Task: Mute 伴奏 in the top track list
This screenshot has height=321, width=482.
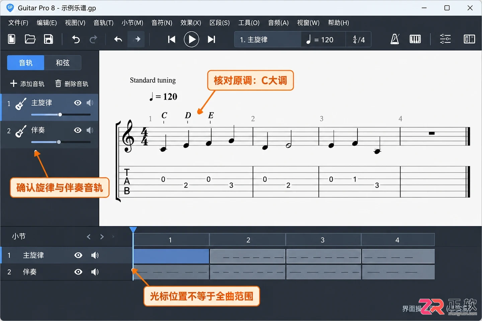Action: pyautogui.click(x=90, y=130)
